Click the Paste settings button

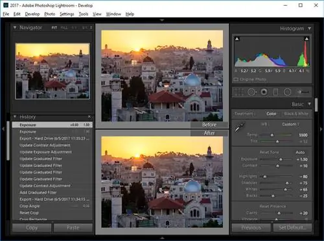point(73,227)
